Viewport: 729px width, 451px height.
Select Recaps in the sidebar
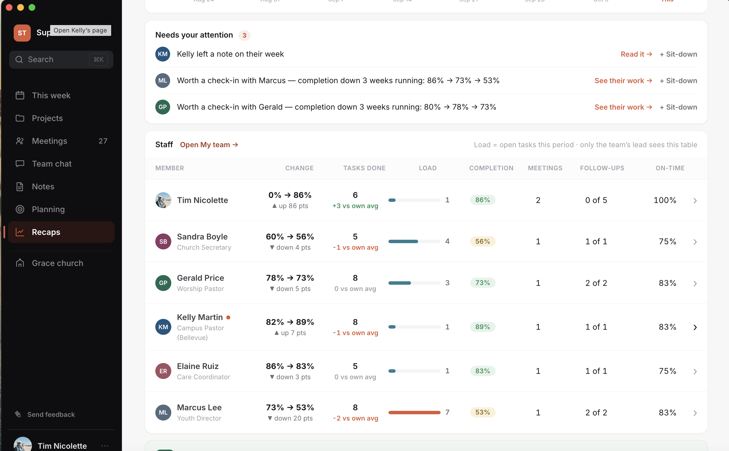click(61, 232)
